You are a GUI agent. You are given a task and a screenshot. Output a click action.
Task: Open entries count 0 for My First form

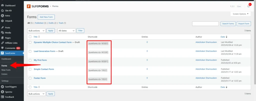[x=147, y=60]
